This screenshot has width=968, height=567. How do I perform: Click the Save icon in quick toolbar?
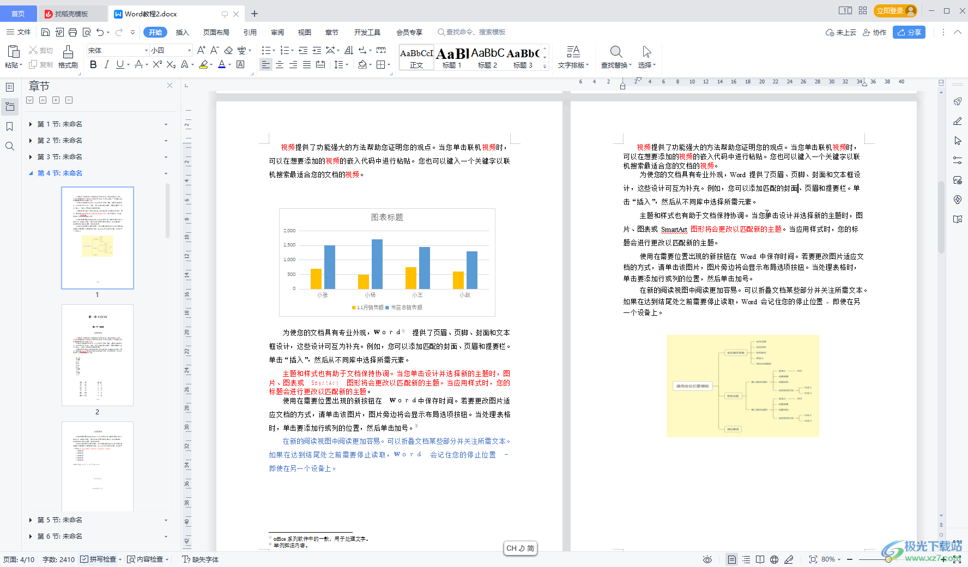(46, 32)
